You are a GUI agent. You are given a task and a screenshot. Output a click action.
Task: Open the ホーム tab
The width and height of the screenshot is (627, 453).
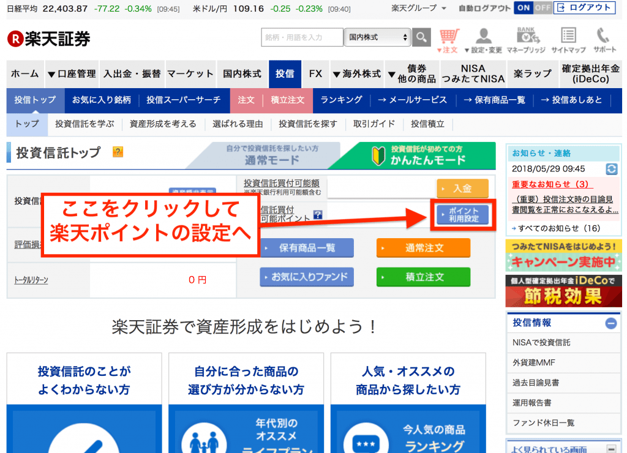tap(24, 74)
